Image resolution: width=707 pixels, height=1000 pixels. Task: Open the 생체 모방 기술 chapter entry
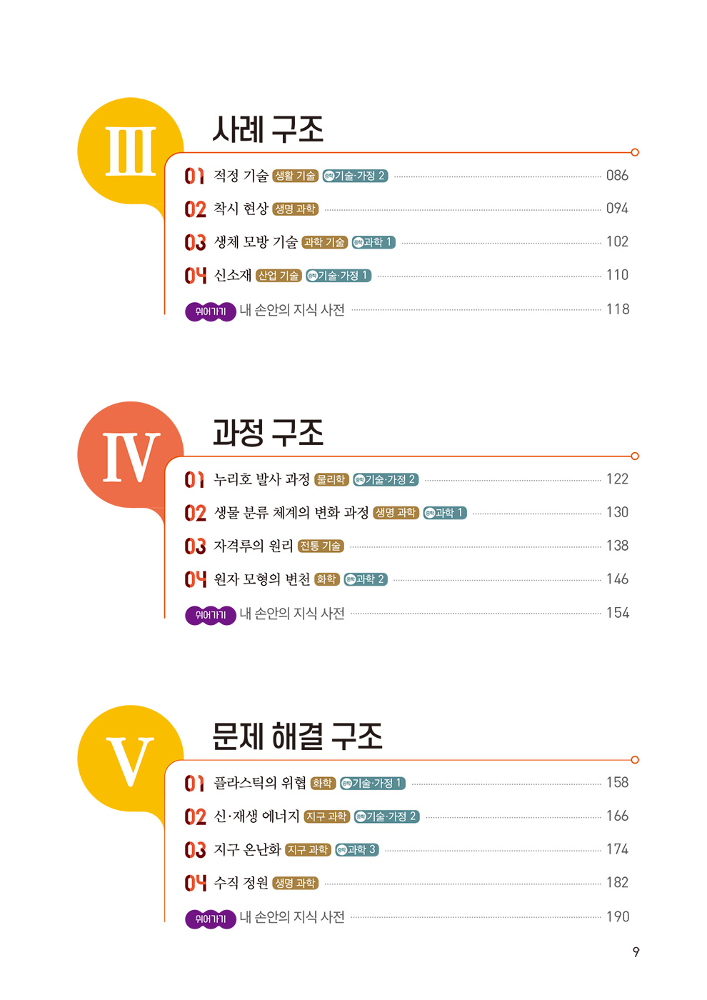point(256,242)
